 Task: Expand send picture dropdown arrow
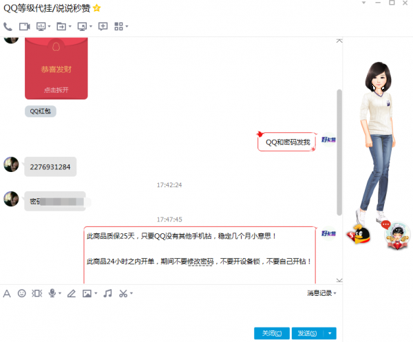tap(96, 293)
